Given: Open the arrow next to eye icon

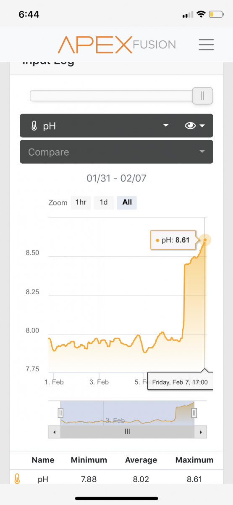Looking at the screenshot, I should (202, 126).
